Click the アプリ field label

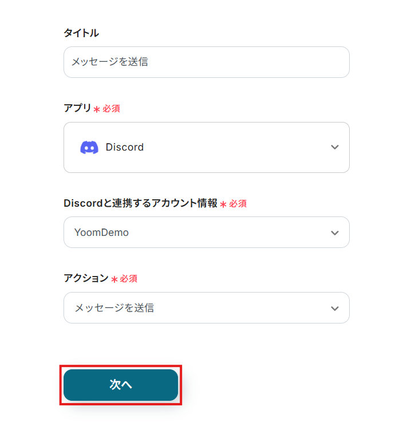pyautogui.click(x=77, y=108)
